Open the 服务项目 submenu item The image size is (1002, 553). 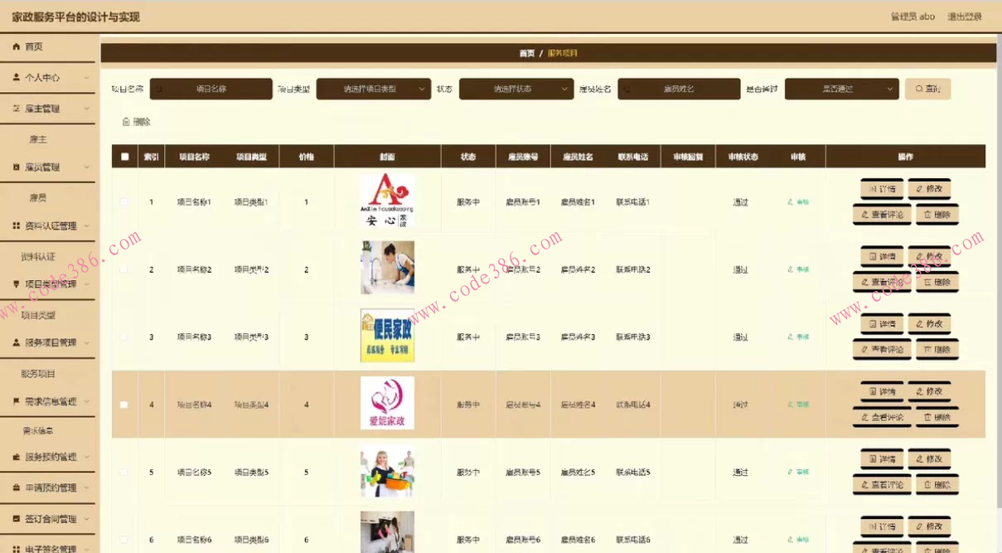[38, 374]
